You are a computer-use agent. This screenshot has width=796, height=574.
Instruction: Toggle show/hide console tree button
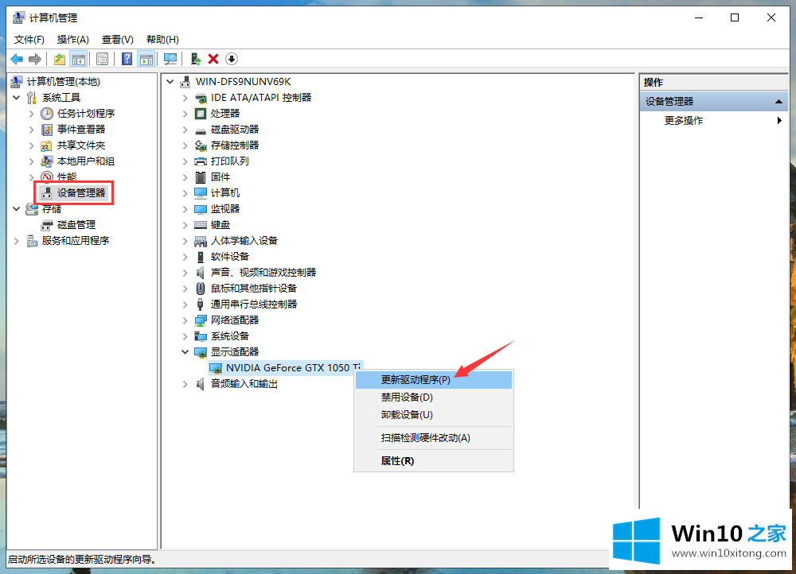79,60
